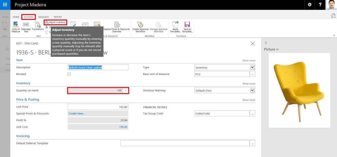
Task: Click the Create New... special prices link
Action: [x=77, y=113]
